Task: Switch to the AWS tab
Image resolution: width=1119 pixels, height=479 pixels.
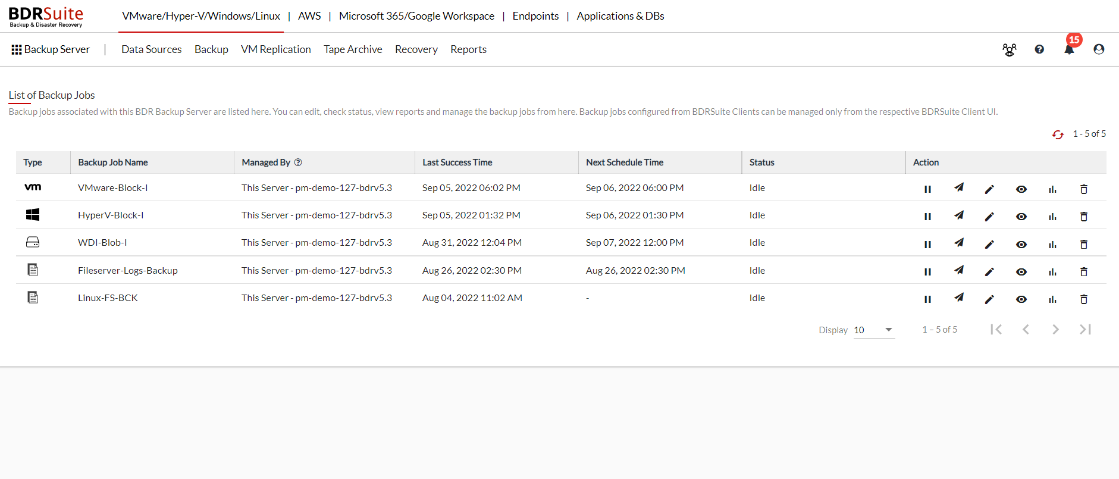Action: coord(309,16)
